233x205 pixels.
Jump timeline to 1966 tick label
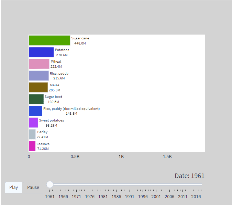pyautogui.click(x=63, y=196)
